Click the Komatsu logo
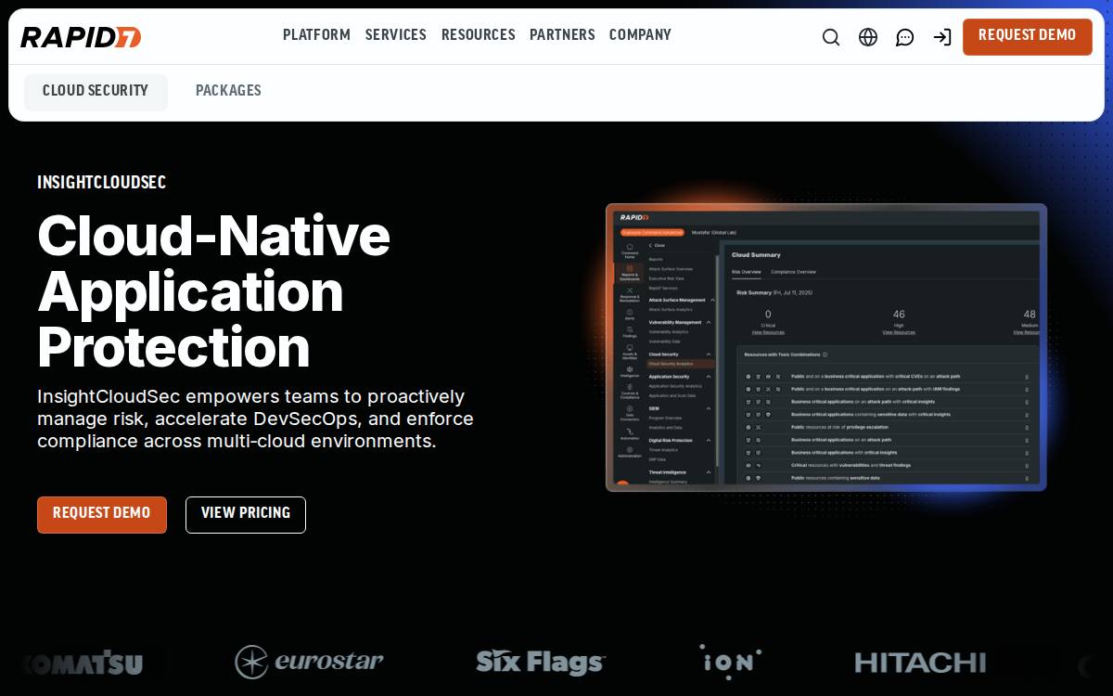This screenshot has height=696, width=1113. (x=82, y=663)
